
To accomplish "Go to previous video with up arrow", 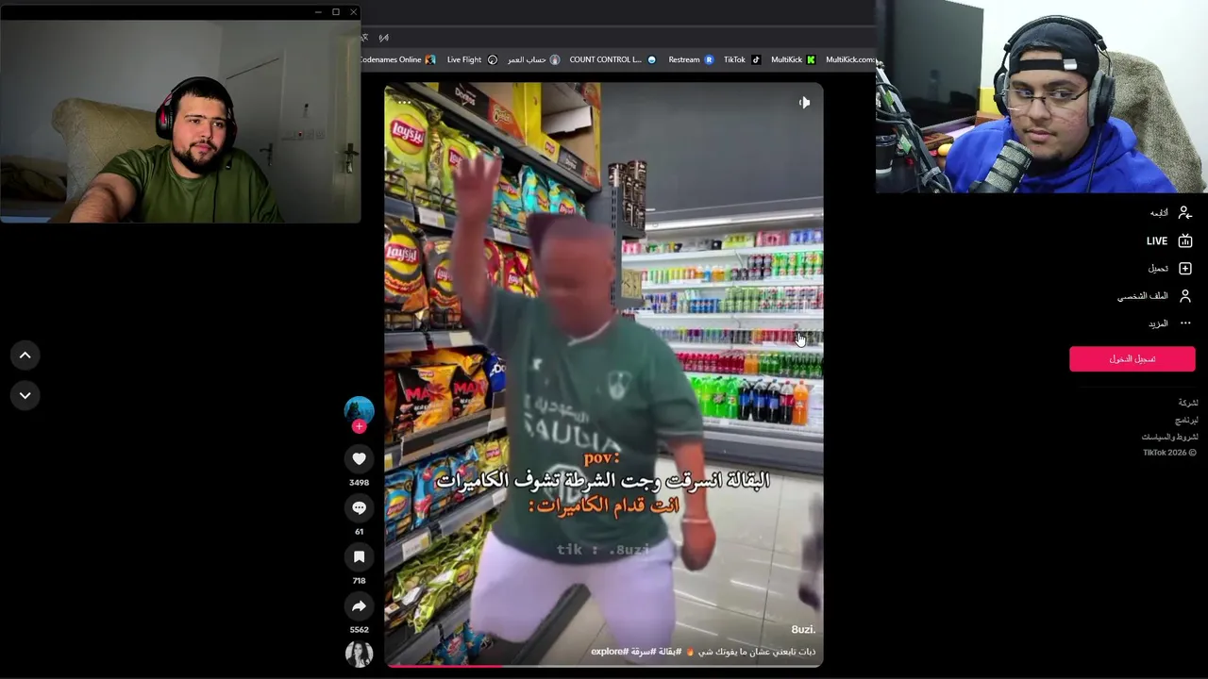I will click(25, 355).
